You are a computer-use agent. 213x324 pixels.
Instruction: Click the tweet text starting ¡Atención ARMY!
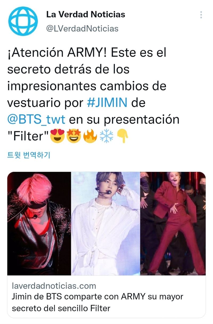coord(93,94)
